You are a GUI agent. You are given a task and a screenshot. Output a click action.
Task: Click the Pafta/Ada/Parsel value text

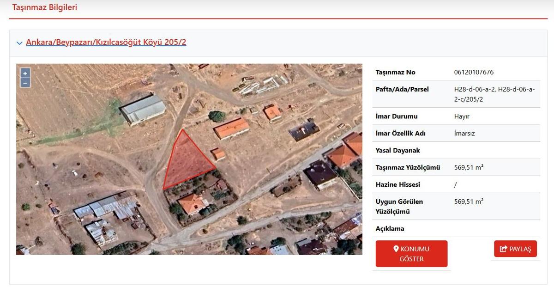494,94
